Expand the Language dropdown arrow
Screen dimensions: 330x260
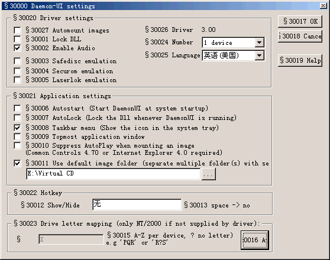(259, 56)
